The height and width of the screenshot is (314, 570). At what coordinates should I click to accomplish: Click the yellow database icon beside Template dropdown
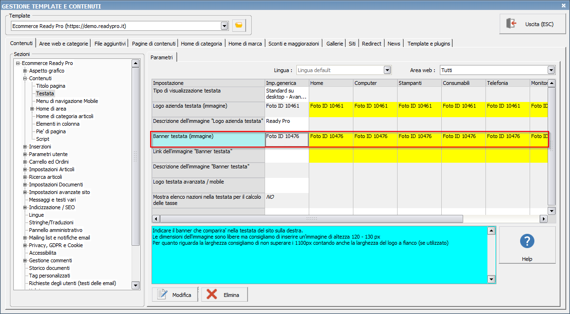click(239, 26)
